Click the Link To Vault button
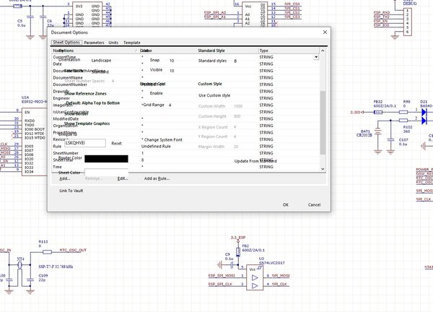The image size is (433, 312). pos(71,191)
